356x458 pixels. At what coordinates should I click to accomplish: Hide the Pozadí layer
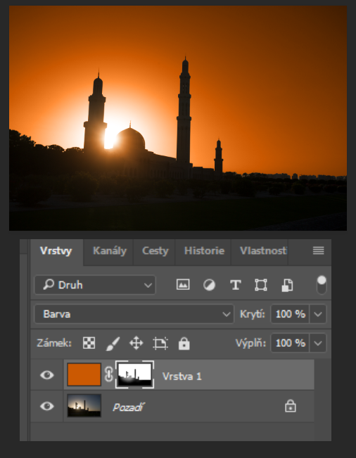tap(47, 407)
